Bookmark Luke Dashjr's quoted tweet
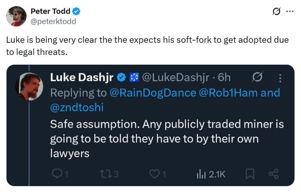301x195 pixels. point(250,174)
